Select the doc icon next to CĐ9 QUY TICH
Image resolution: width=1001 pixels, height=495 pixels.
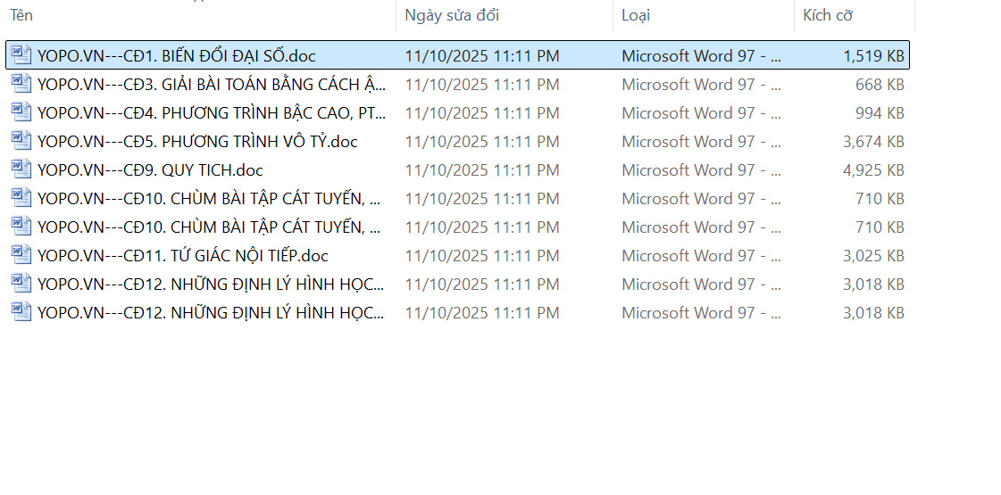coord(21,169)
